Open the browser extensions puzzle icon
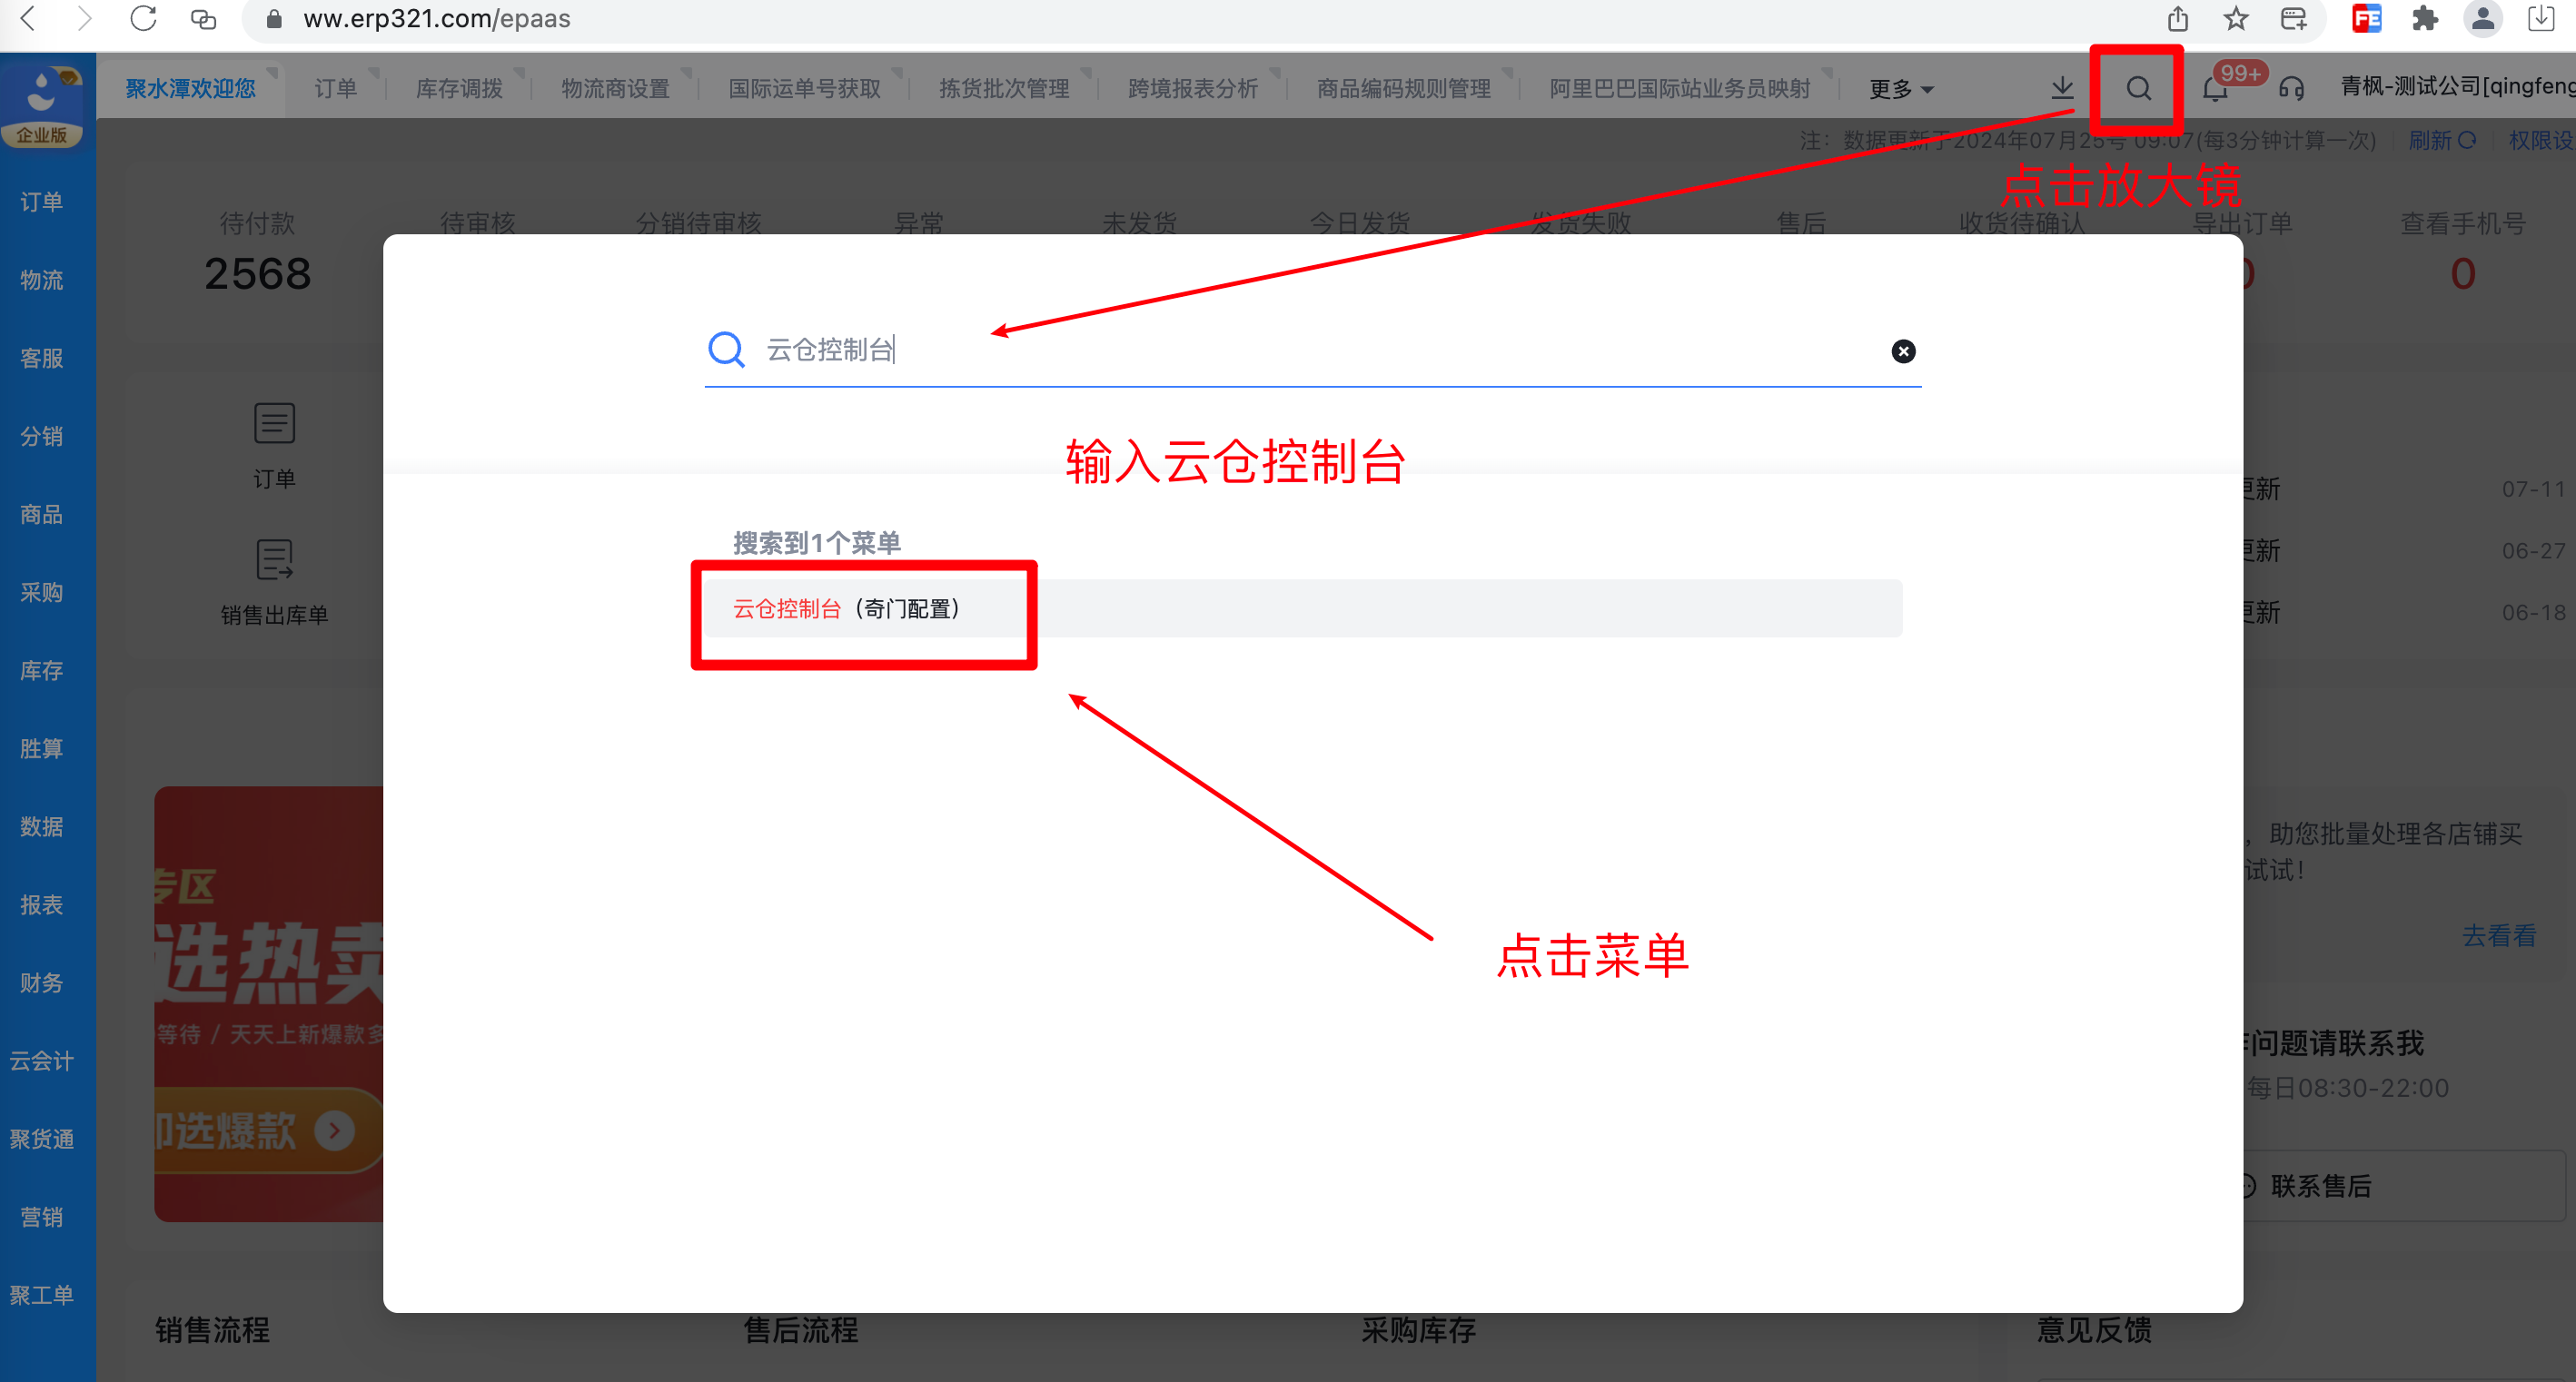The image size is (2576, 1382). tap(2425, 18)
